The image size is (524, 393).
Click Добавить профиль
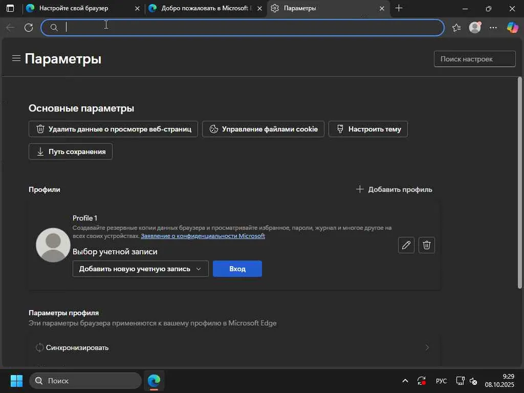(394, 189)
